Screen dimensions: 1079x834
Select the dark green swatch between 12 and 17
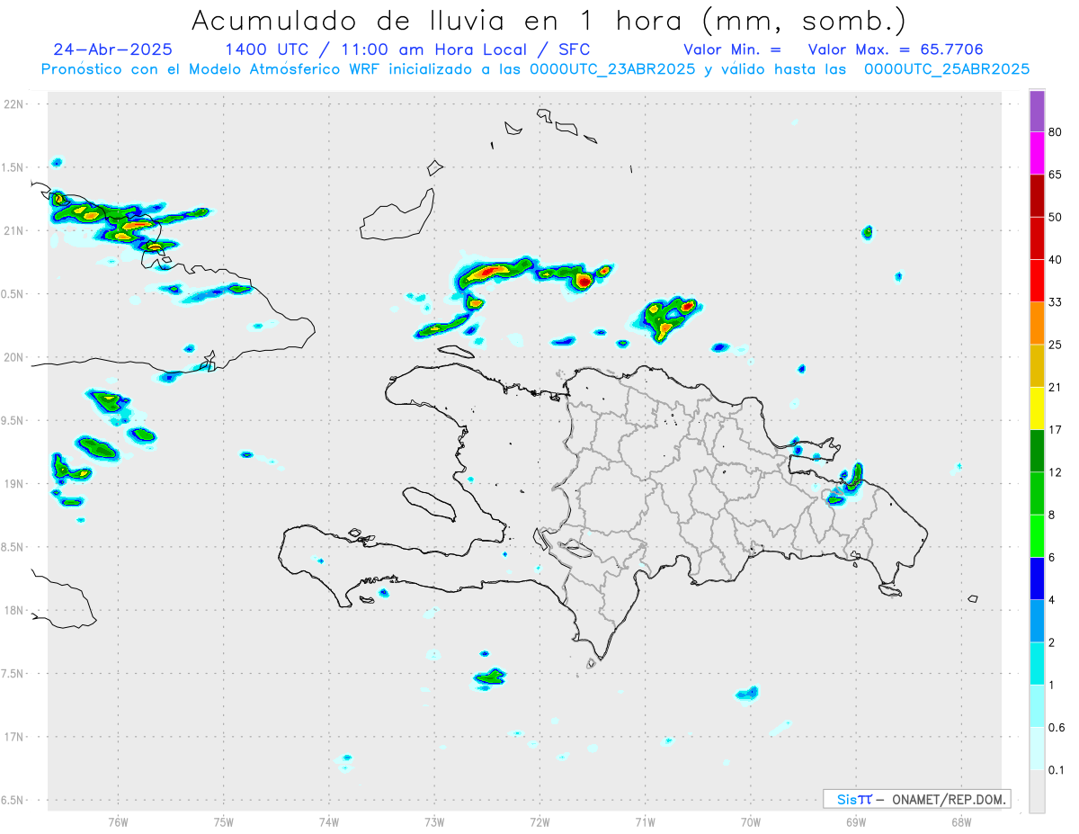[x=1037, y=451]
